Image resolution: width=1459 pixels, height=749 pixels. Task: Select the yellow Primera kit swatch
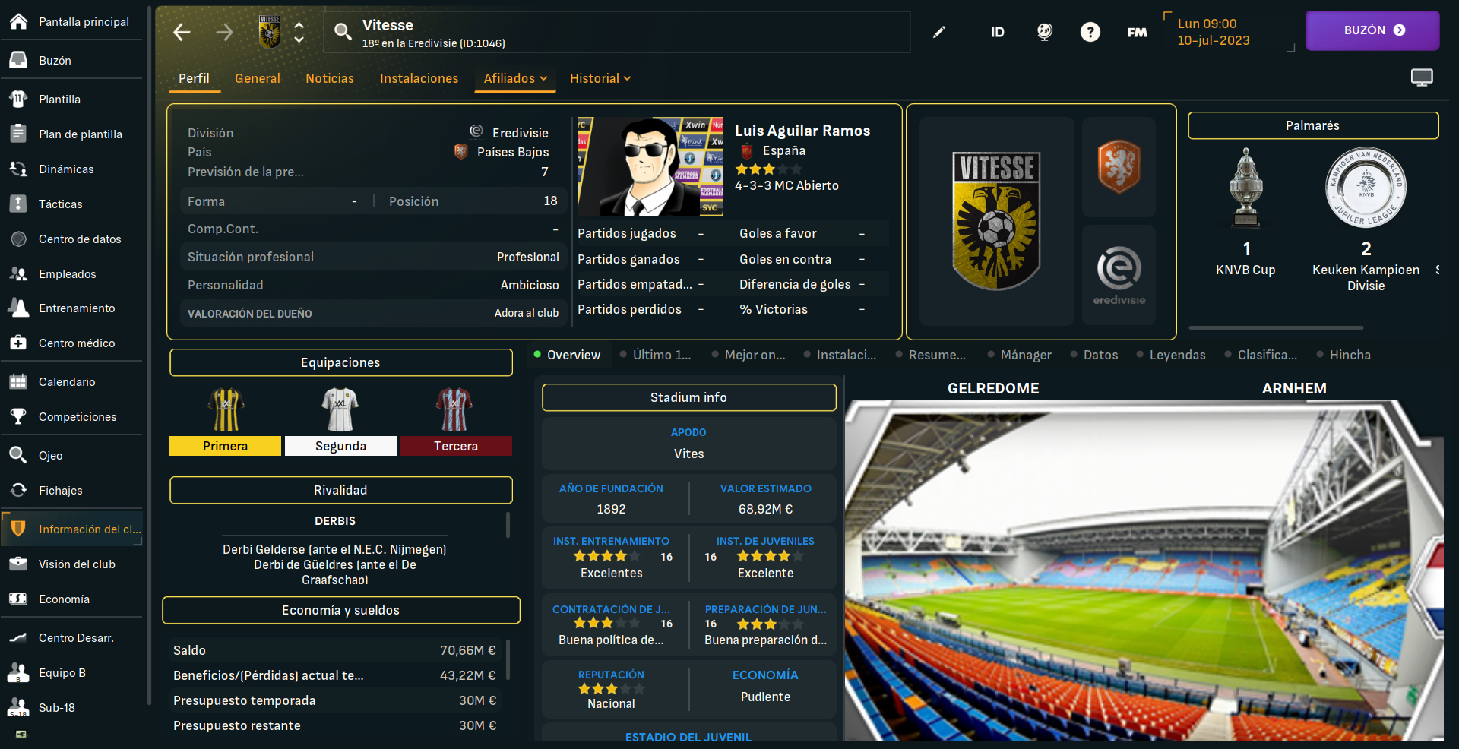pos(225,446)
